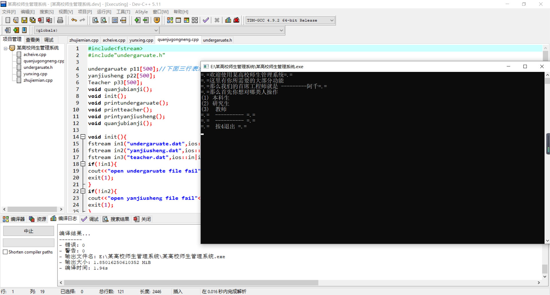Open the 文件[F] menu

[x=9, y=12]
